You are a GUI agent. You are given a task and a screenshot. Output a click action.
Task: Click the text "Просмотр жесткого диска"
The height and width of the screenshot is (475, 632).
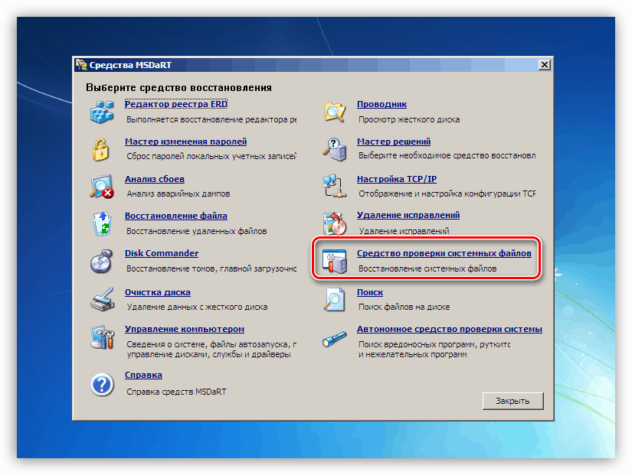409,119
